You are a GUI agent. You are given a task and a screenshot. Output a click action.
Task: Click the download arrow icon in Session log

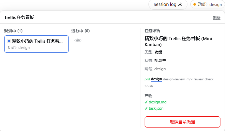[180, 5]
